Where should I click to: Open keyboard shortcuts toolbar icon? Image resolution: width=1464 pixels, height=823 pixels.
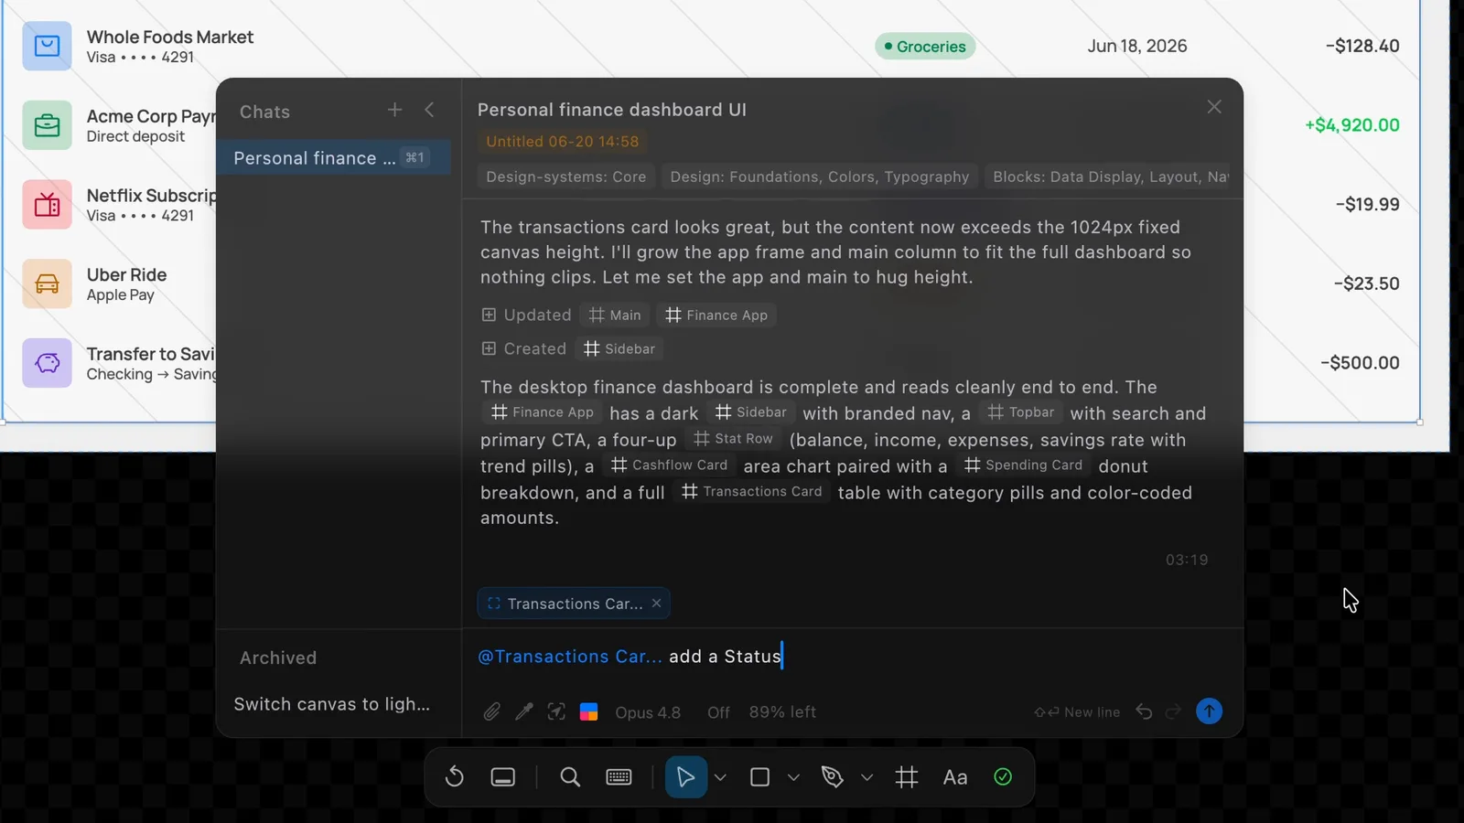coord(619,777)
